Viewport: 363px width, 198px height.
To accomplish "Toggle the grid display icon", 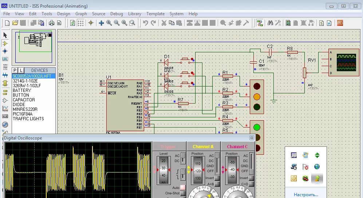I will (x=80, y=23).
